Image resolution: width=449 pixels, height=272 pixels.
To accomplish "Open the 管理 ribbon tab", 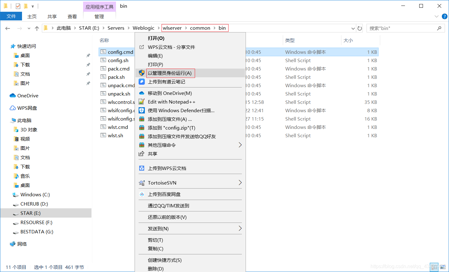I will tap(99, 16).
